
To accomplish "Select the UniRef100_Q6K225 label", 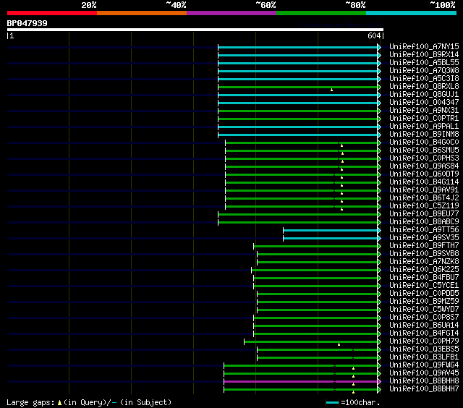I will click(x=424, y=270).
